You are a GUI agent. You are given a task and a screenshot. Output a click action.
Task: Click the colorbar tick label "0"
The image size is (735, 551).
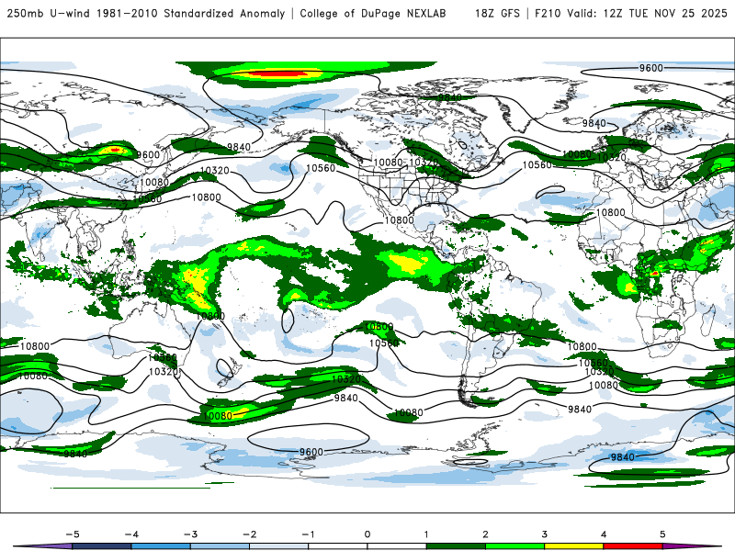(x=367, y=534)
